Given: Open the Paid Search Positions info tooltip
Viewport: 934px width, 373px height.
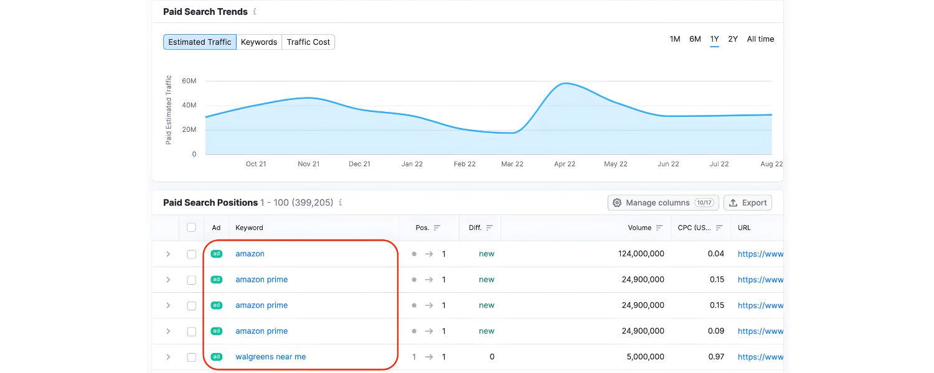Looking at the screenshot, I should click(340, 203).
